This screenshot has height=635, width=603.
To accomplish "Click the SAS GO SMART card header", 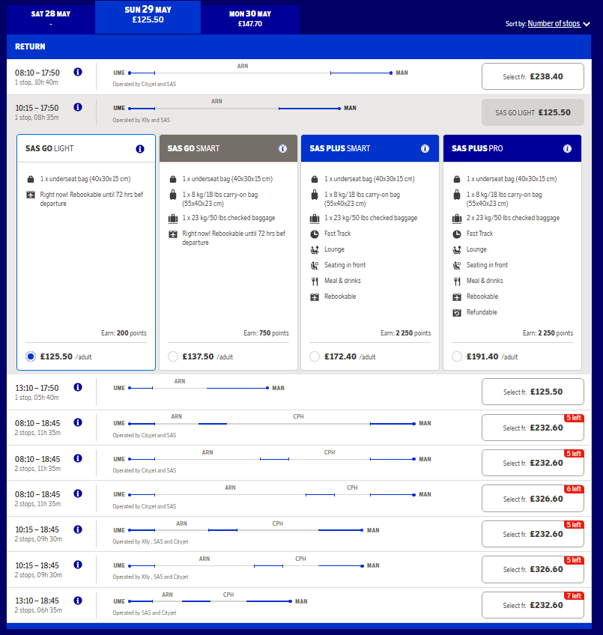I will click(x=228, y=148).
